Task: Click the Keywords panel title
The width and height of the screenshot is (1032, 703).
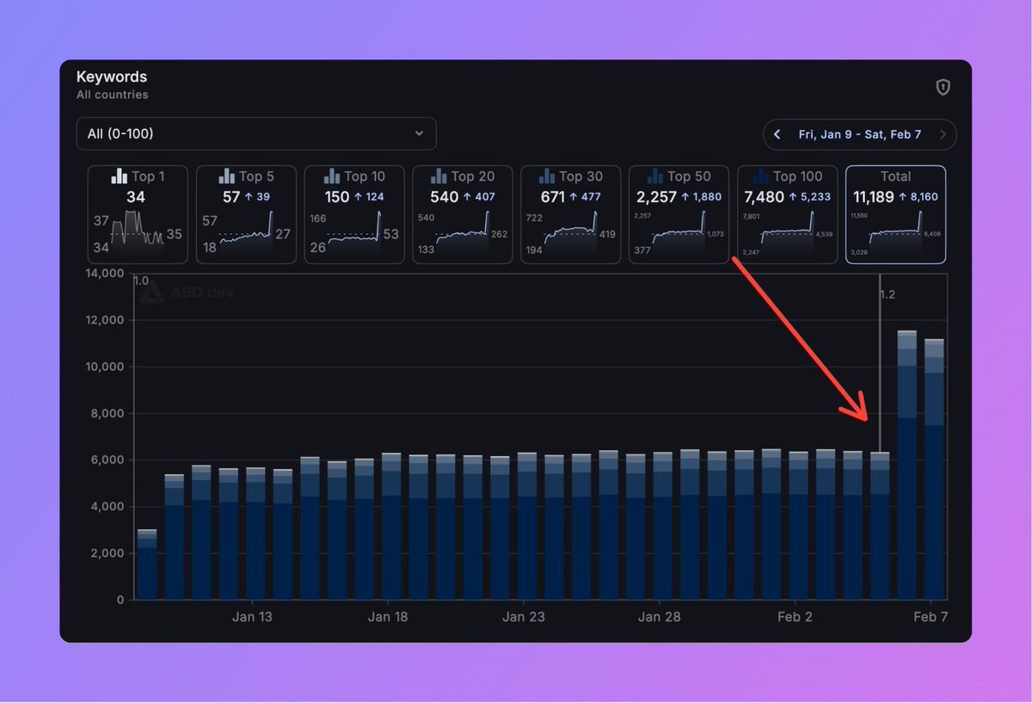Action: coord(112,77)
